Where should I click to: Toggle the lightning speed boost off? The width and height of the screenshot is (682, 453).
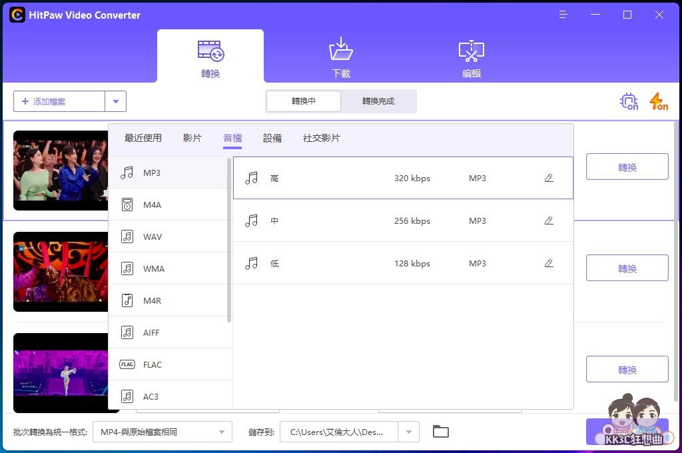(657, 101)
